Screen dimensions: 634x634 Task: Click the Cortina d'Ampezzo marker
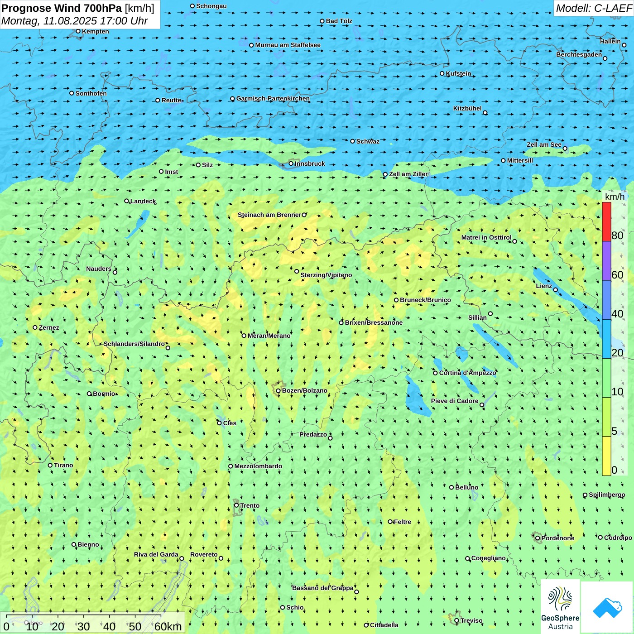click(x=435, y=373)
